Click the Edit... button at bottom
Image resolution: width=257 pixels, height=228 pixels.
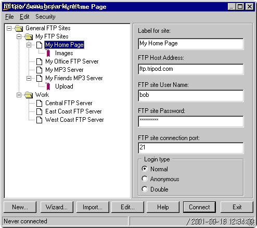pyautogui.click(x=127, y=207)
